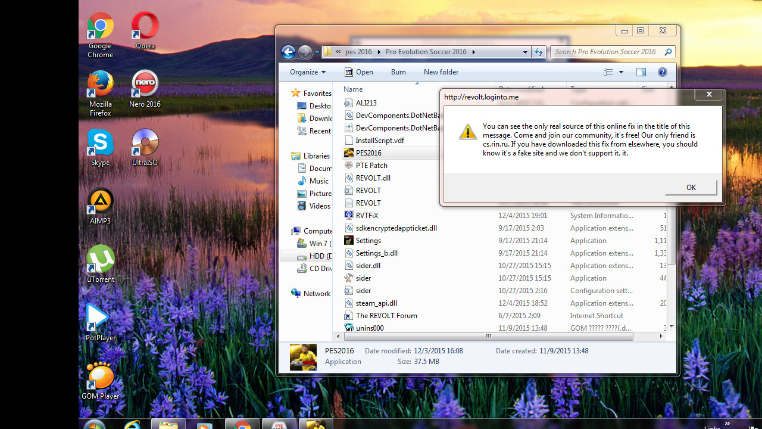Show the preview pane in Explorer
762x429 pixels.
tap(641, 72)
